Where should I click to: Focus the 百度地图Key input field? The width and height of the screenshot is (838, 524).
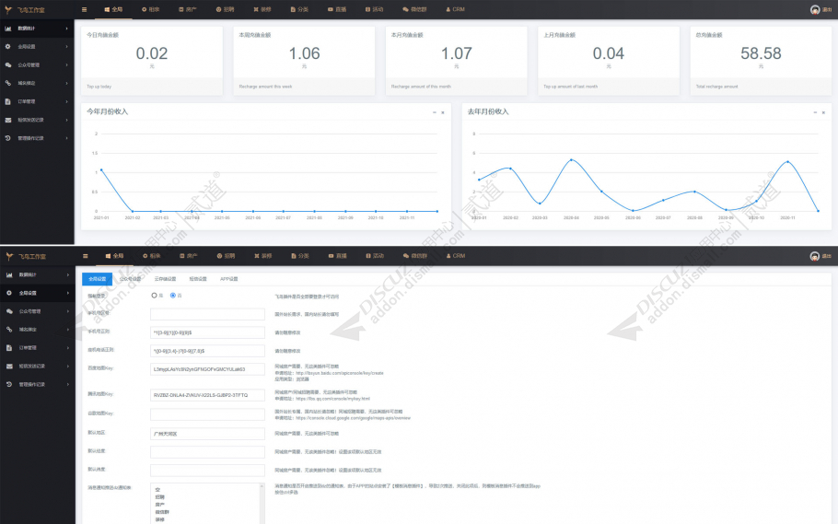(207, 369)
